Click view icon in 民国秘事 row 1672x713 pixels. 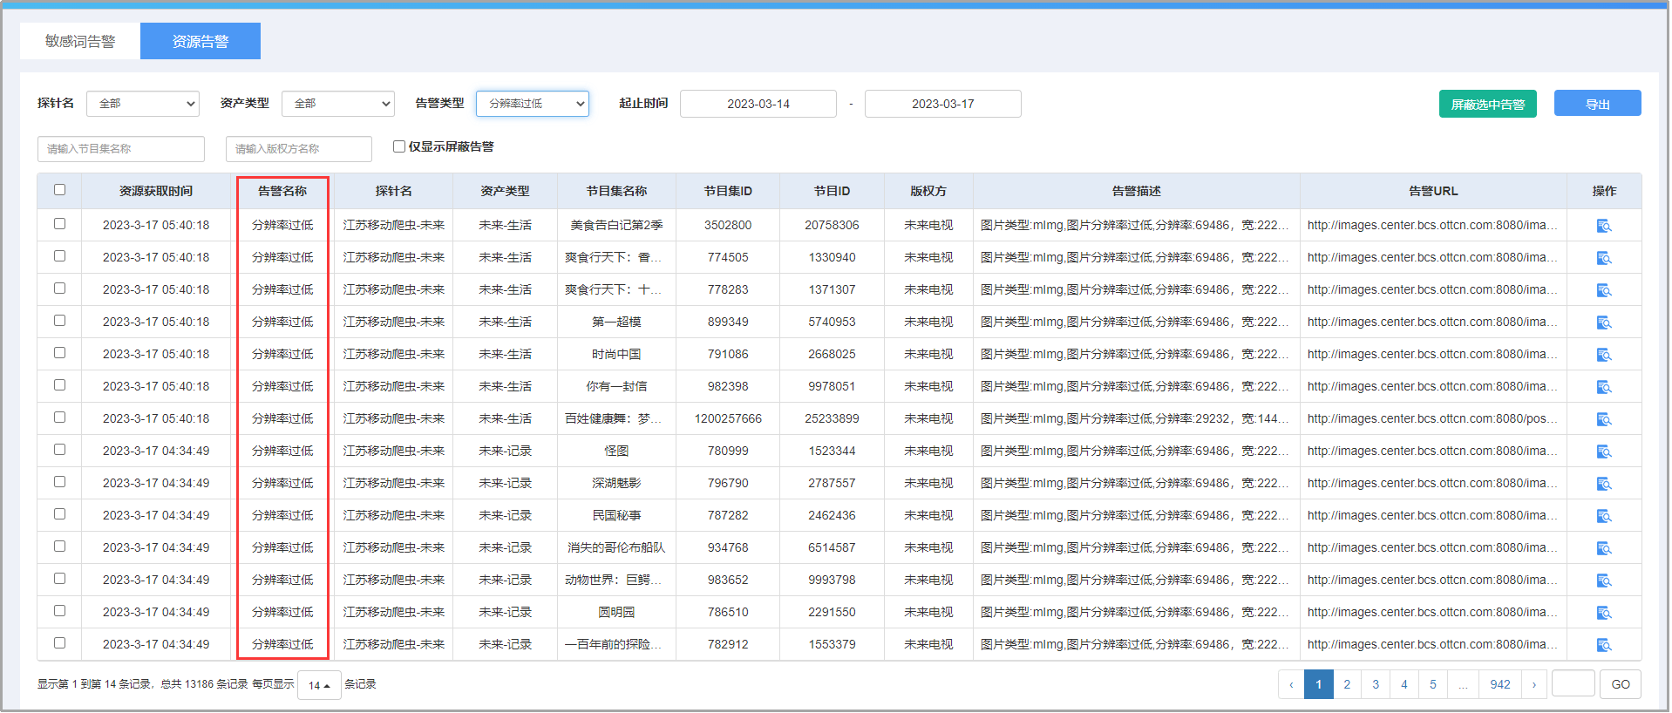coord(1603,516)
